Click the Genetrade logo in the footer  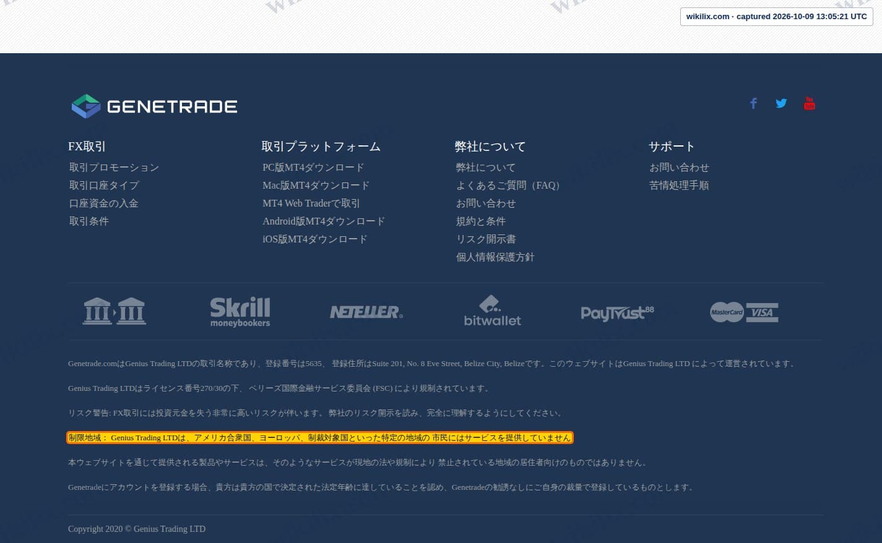pos(154,106)
